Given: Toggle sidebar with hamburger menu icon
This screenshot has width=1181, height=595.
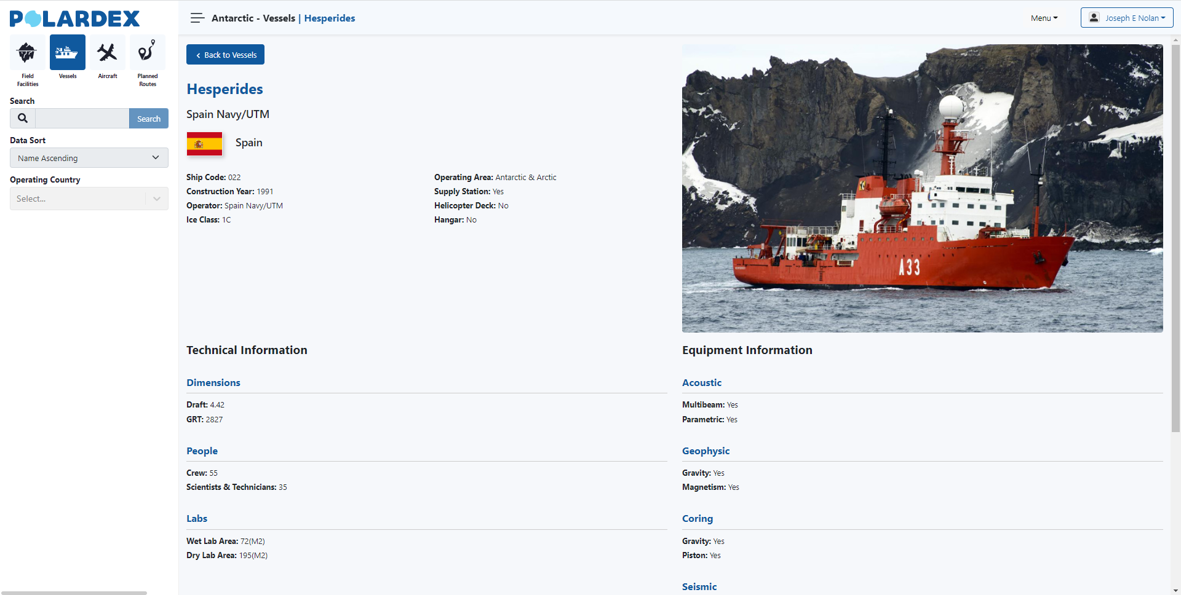Looking at the screenshot, I should coord(197,18).
